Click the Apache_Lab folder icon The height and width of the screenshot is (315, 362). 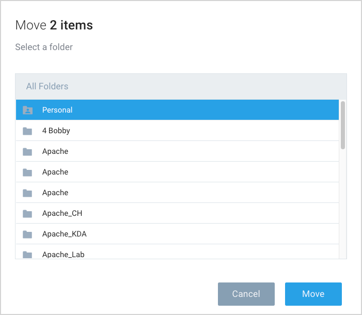coord(28,255)
